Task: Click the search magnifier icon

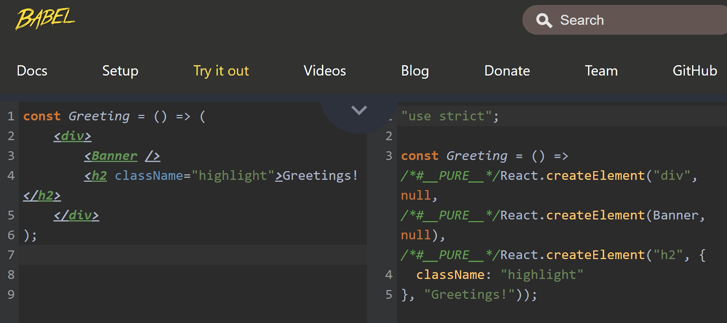Action: 544,20
